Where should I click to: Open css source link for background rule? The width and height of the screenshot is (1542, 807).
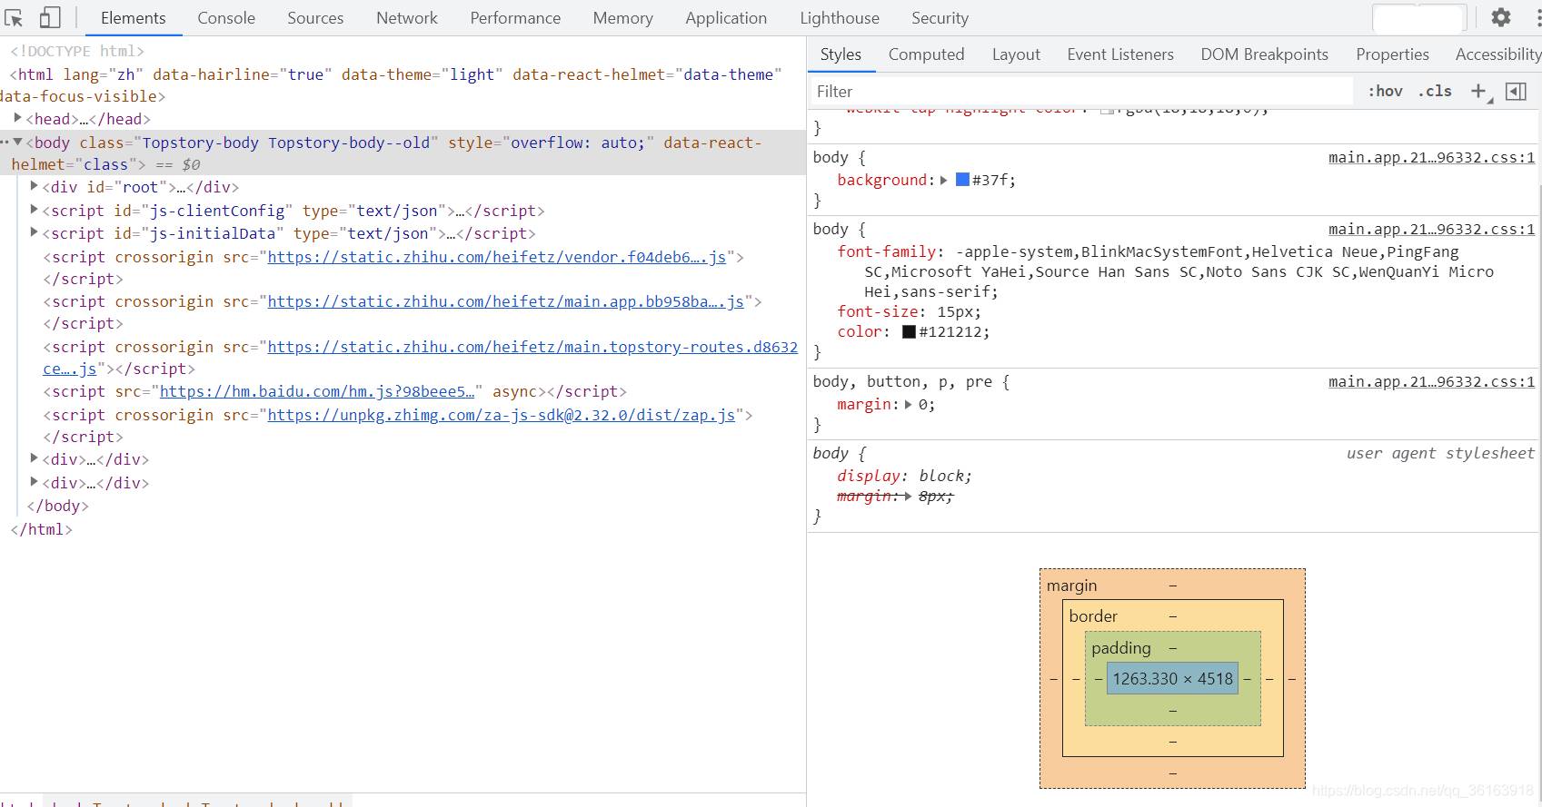click(1431, 158)
